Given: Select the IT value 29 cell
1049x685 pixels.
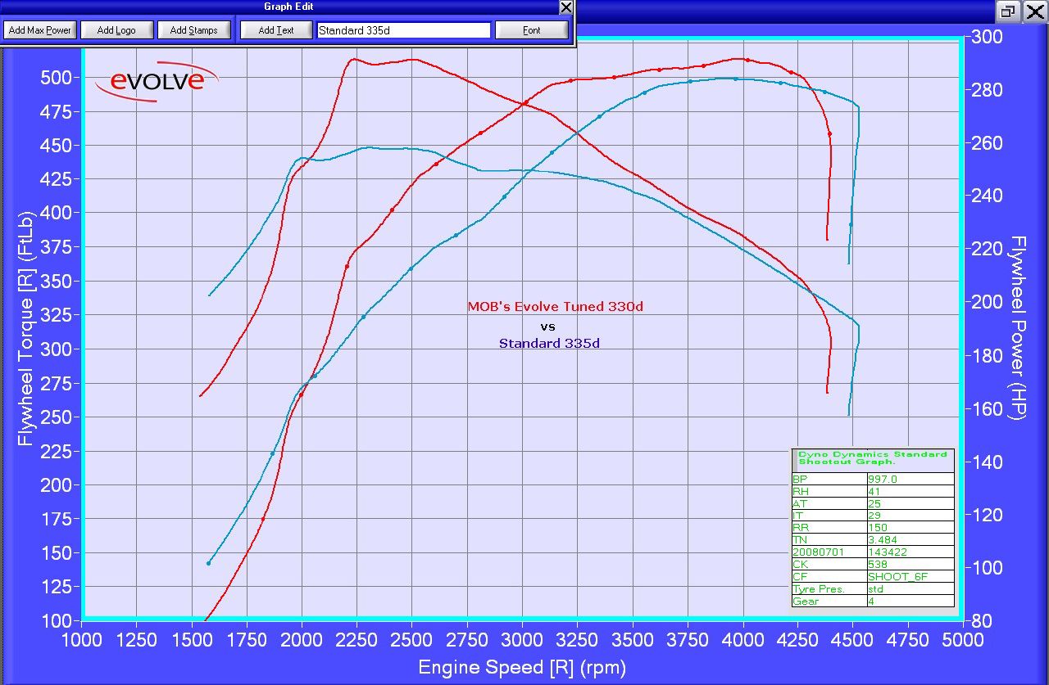Looking at the screenshot, I should [x=910, y=516].
